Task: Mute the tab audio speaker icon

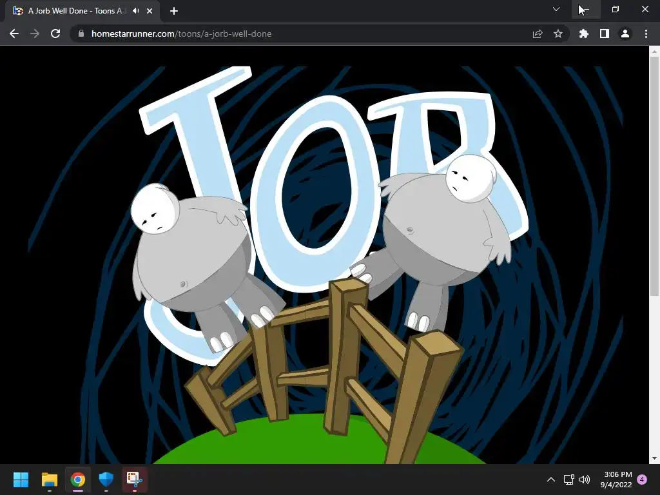Action: (x=135, y=11)
